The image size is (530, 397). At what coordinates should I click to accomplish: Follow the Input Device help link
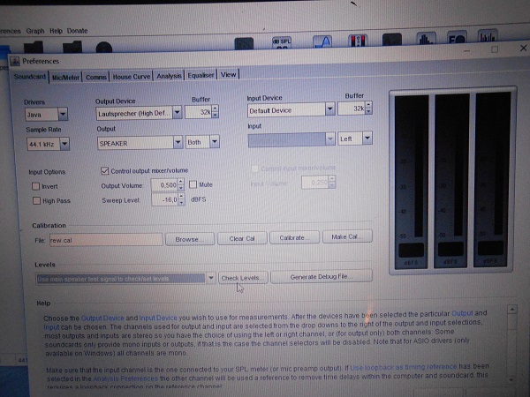[158, 318]
